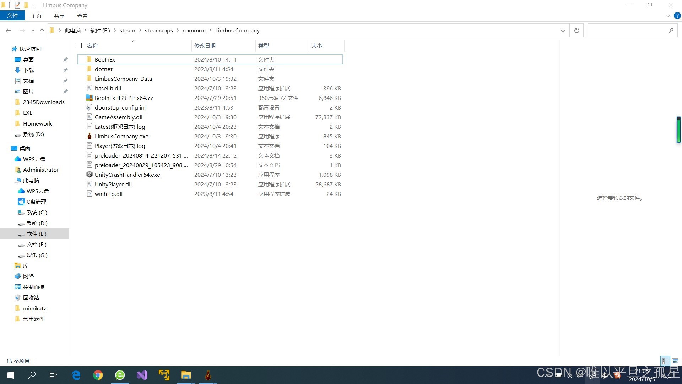Open the address bar history dropdown
The width and height of the screenshot is (682, 384).
(563, 31)
